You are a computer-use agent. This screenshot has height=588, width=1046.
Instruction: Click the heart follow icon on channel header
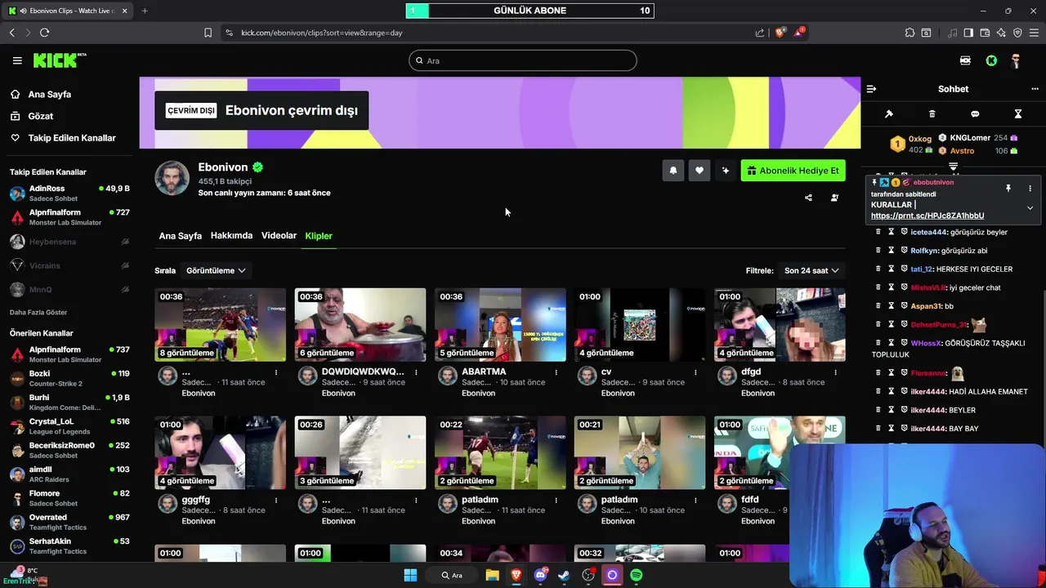(x=700, y=171)
